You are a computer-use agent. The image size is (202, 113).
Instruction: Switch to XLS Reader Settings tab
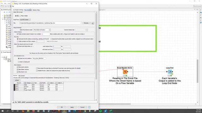coord(18,10)
